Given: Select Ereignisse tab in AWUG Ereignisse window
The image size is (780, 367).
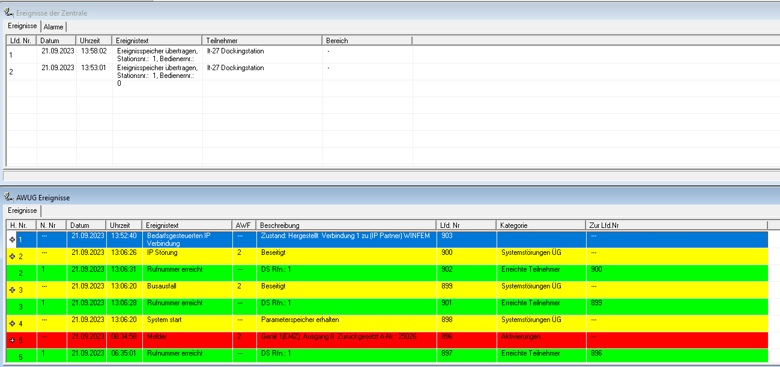Looking at the screenshot, I should coord(22,210).
